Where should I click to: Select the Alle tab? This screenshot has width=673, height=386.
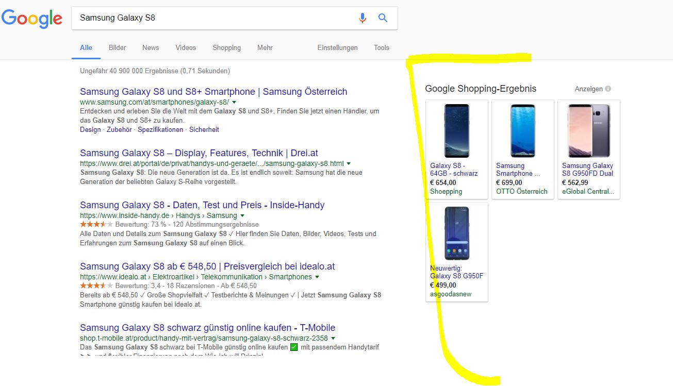pos(86,47)
